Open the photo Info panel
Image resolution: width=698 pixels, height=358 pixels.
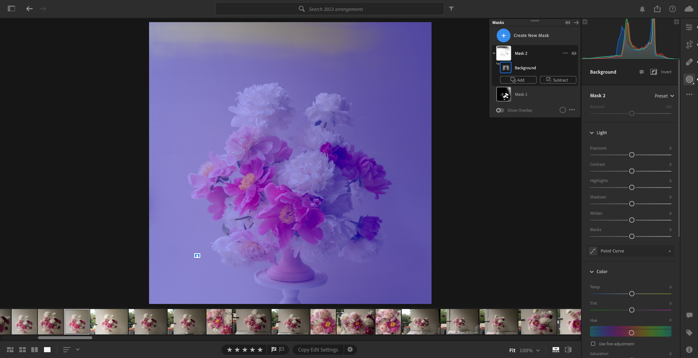pos(689,350)
